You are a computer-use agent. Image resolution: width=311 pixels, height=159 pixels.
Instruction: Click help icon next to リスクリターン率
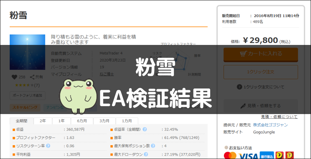coord(48,146)
